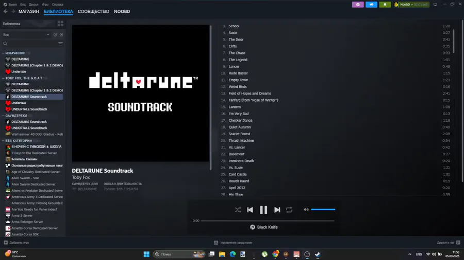Click the DELTARUNE Soundtrack album cover
464x260 pixels.
141,93
